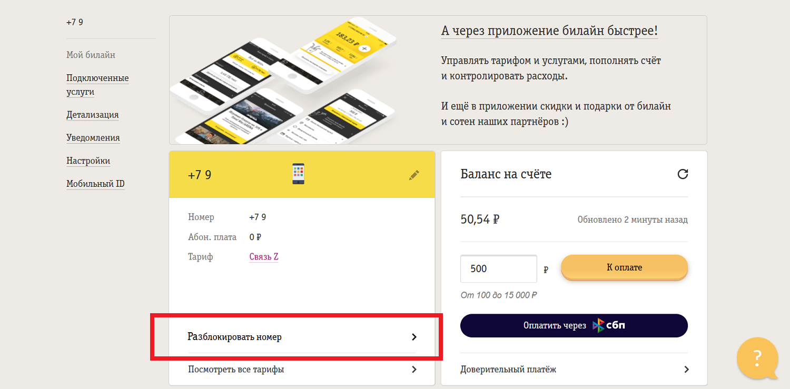Click the От 100 до 15 000 ₽ hint

[x=499, y=295]
